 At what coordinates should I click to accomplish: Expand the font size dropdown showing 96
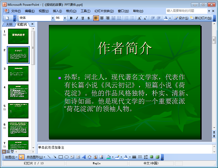coord(65,18)
